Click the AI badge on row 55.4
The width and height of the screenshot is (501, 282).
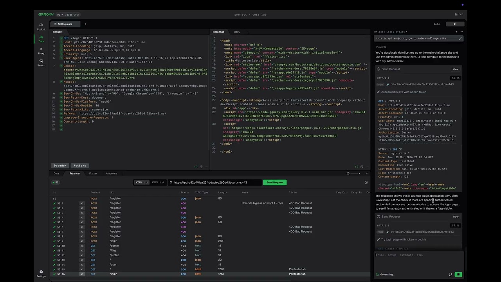coord(82,217)
